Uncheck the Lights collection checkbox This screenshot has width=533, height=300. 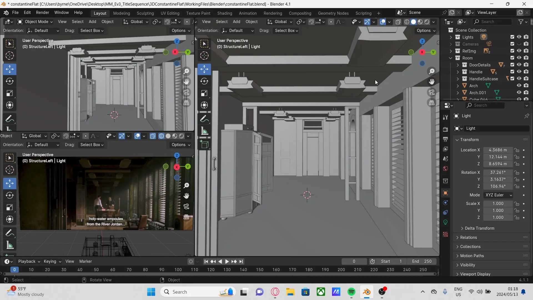point(512,37)
